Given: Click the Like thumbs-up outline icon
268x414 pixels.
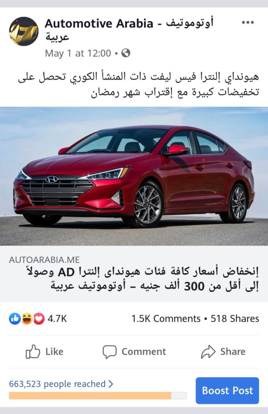Looking at the screenshot, I should point(33,351).
